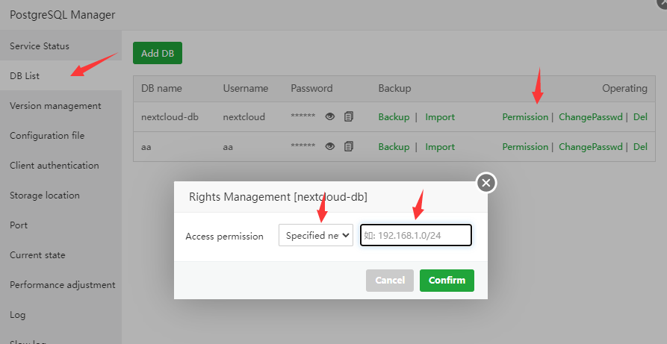Delete the aa database
This screenshot has width=667, height=344.
coord(640,147)
